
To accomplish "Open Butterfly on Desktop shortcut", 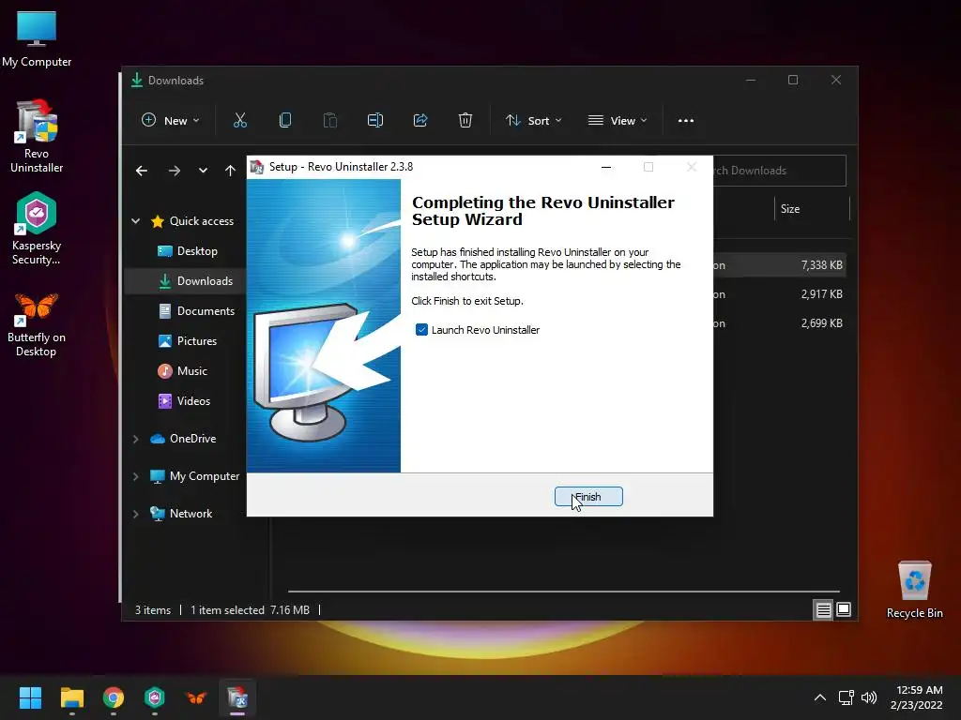I will [37, 324].
